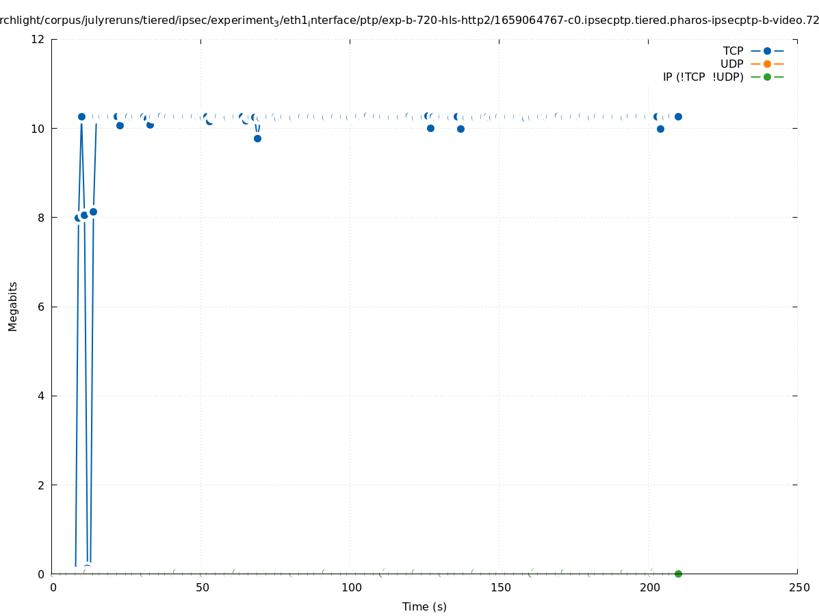Click the orange UDP legend marker
819x616 pixels.
767,64
